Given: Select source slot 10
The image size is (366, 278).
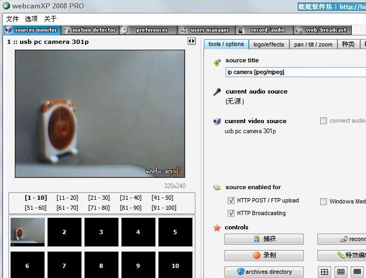Looking at the screenshot, I should (175, 265).
